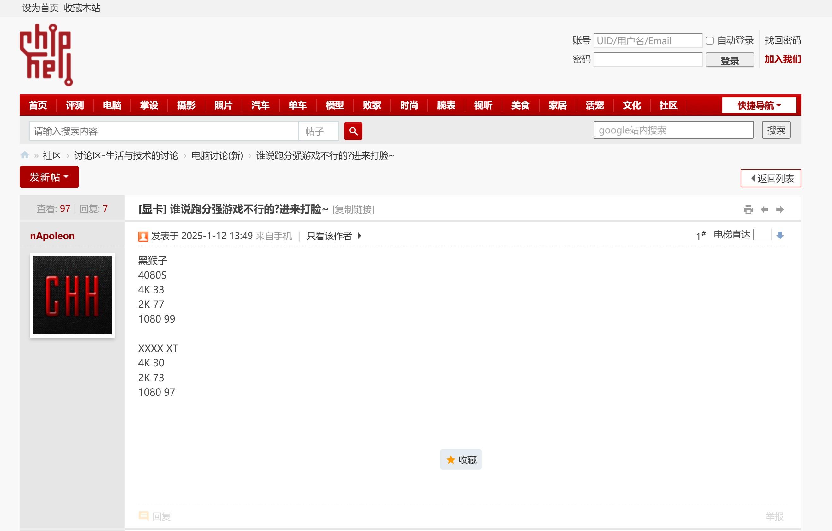Viewport: 832px width, 531px height.
Task: Open the 快捷导航 dropdown
Action: pyautogui.click(x=759, y=106)
